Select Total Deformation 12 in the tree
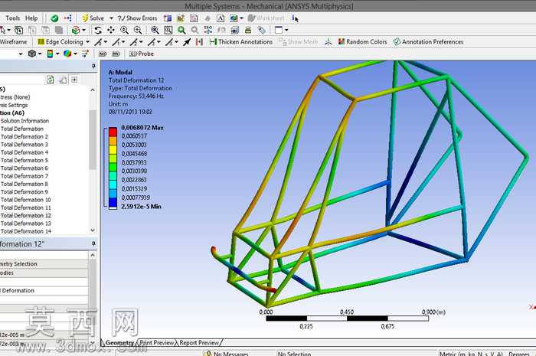The height and width of the screenshot is (356, 536). point(25,216)
